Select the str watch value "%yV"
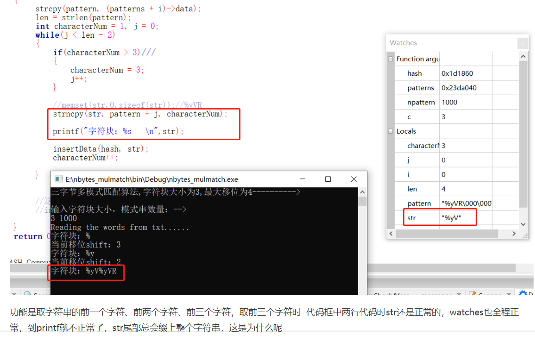This screenshot has width=535, height=337. (x=451, y=218)
